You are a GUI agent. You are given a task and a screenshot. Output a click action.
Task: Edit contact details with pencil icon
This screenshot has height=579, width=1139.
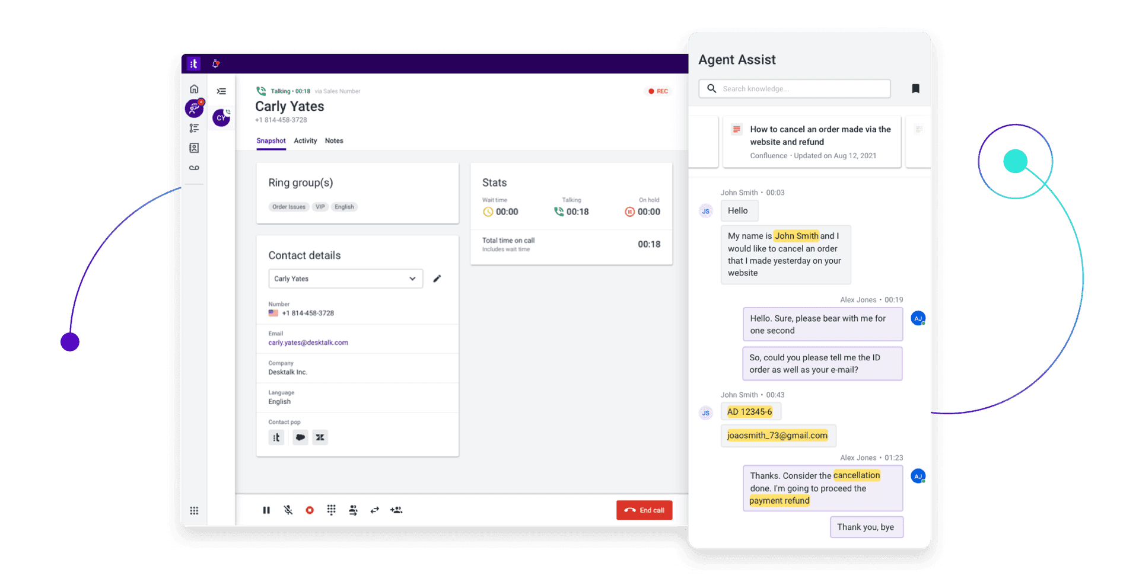[x=437, y=279]
